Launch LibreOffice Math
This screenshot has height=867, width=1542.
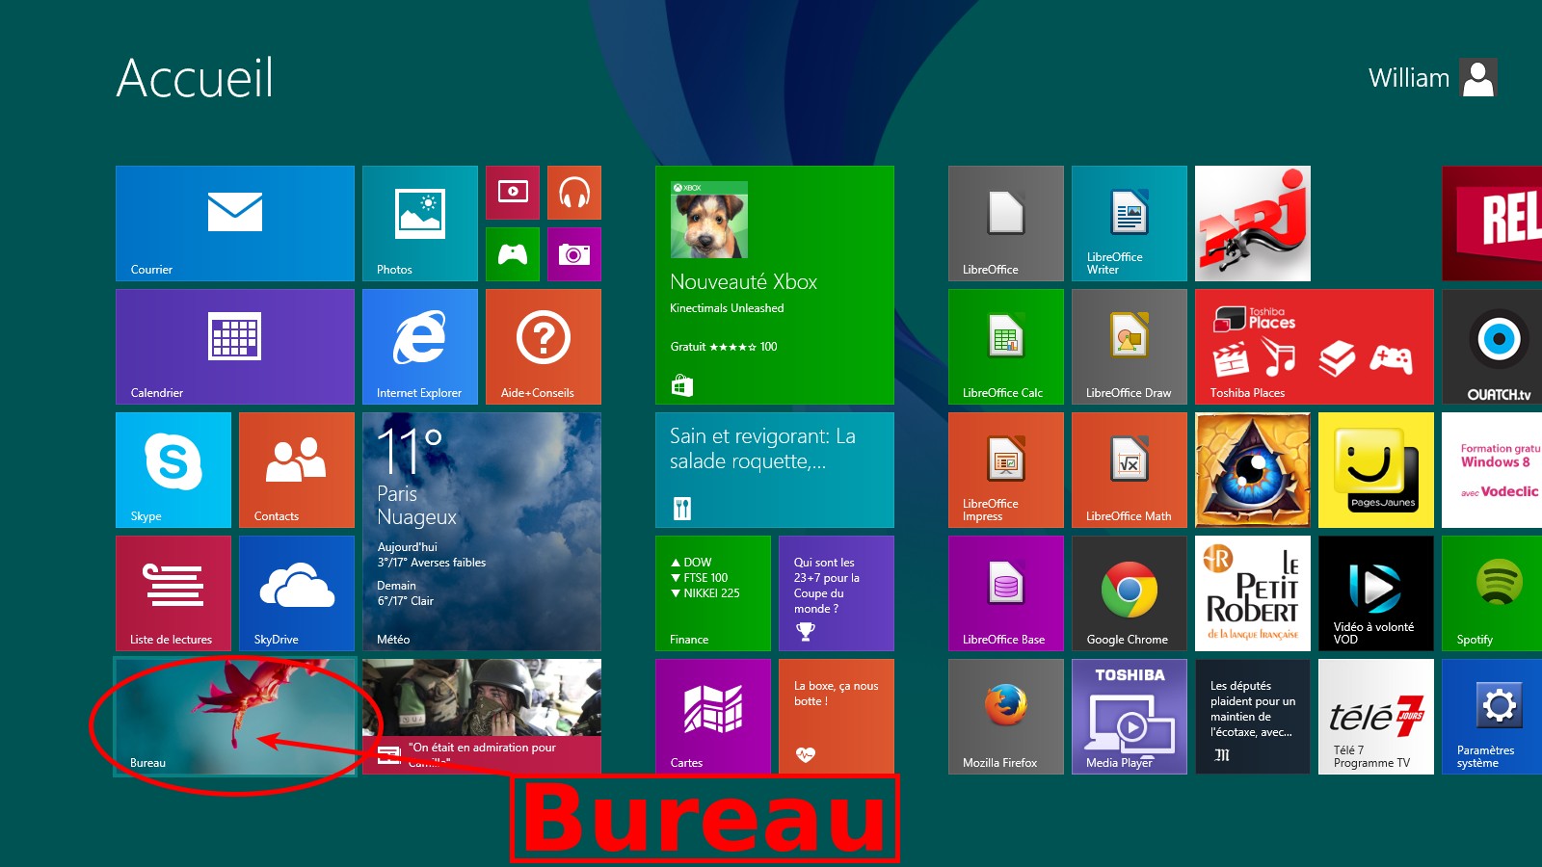click(1130, 470)
